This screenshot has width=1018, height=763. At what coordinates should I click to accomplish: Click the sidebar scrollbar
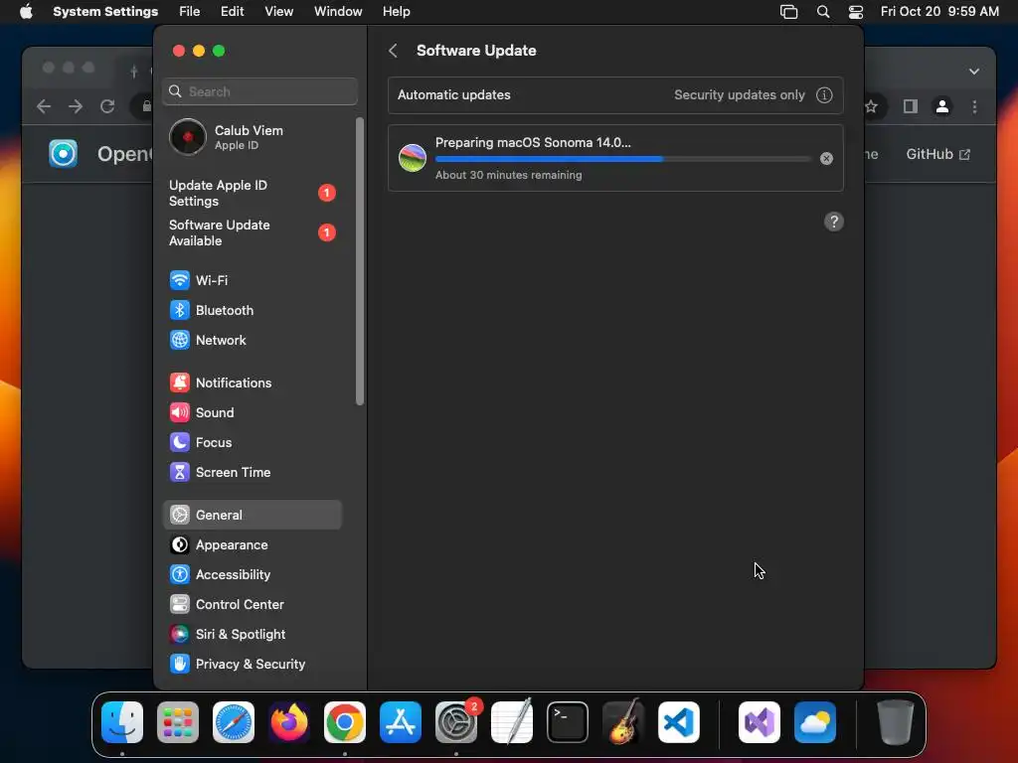tap(360, 261)
